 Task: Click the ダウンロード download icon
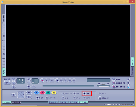[100, 98]
